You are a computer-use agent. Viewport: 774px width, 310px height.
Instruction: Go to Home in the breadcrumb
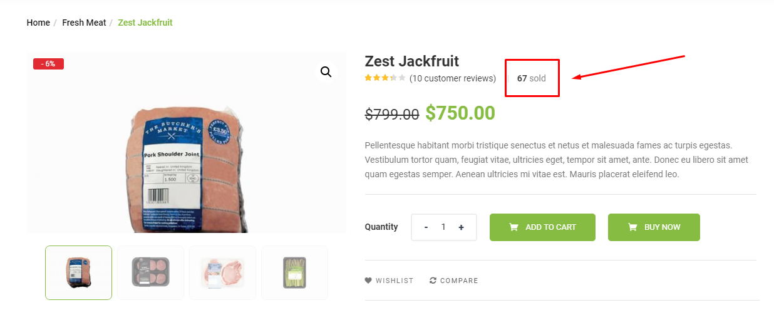coord(38,23)
